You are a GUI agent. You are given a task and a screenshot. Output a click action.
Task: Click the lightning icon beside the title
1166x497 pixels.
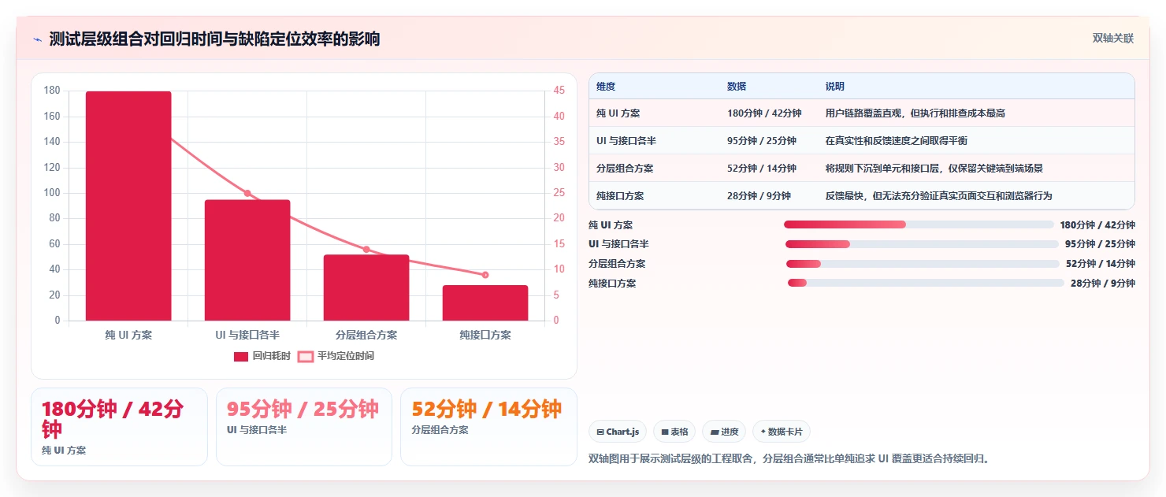pyautogui.click(x=37, y=39)
